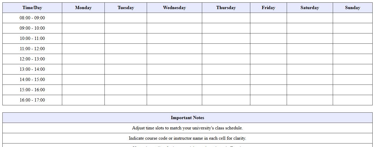Click the 12:00 - 13:00 time label
Screen dimensions: 375x147
point(32,59)
